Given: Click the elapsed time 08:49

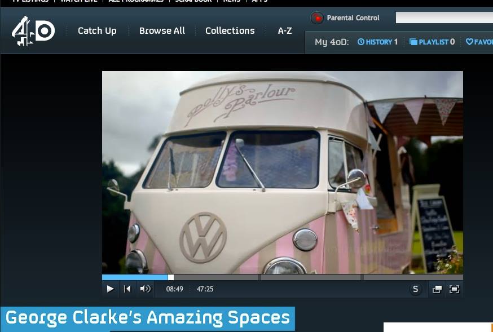Looking at the screenshot, I should pyautogui.click(x=174, y=289).
